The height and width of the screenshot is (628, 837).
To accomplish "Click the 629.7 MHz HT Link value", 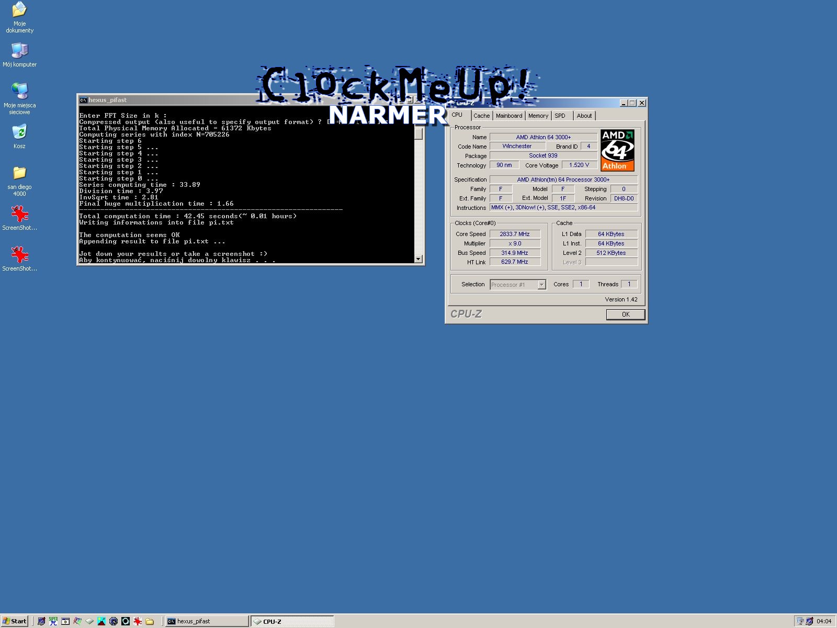I will (515, 262).
